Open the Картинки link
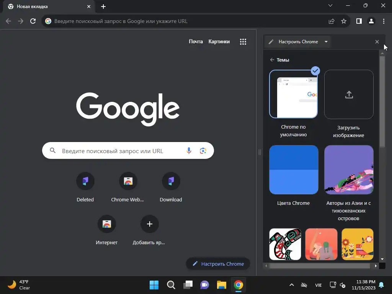The image size is (392, 294). coord(219,41)
